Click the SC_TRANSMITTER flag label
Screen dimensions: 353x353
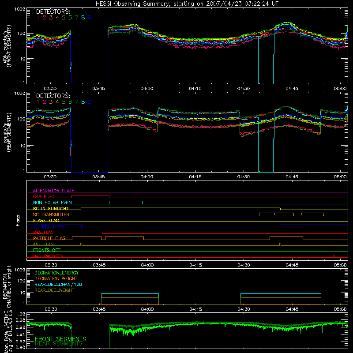[x=51, y=214]
